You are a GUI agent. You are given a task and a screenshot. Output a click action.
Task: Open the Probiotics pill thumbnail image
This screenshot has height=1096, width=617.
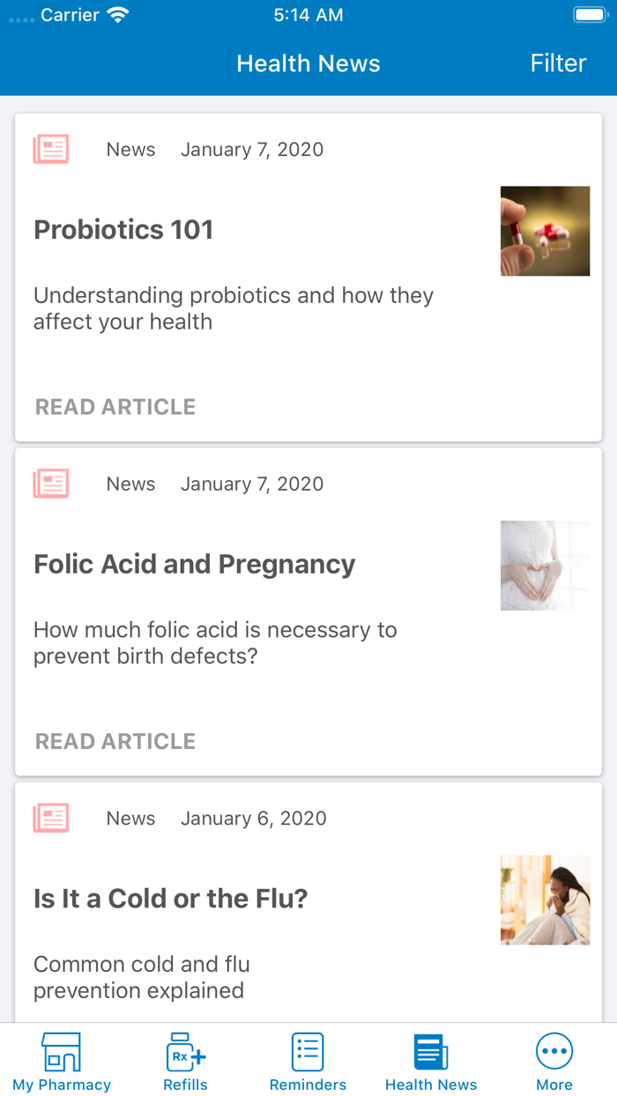pyautogui.click(x=545, y=231)
